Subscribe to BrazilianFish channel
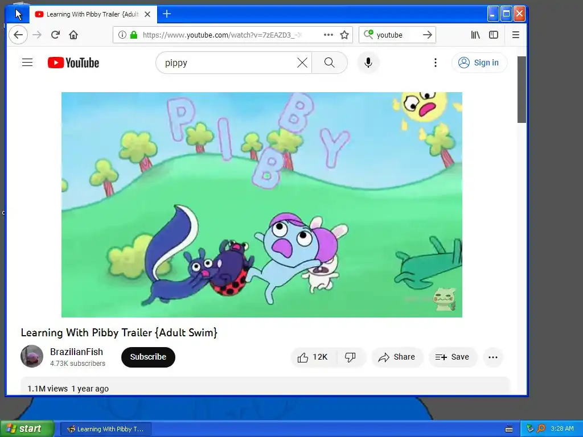 tap(148, 357)
